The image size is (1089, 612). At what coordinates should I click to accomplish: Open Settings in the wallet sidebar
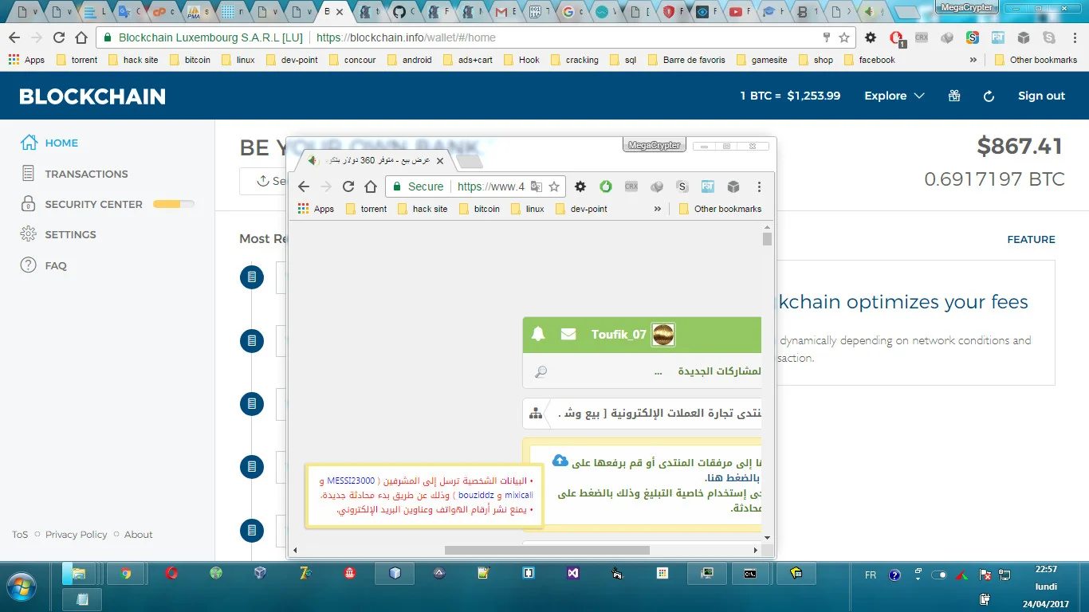click(70, 234)
